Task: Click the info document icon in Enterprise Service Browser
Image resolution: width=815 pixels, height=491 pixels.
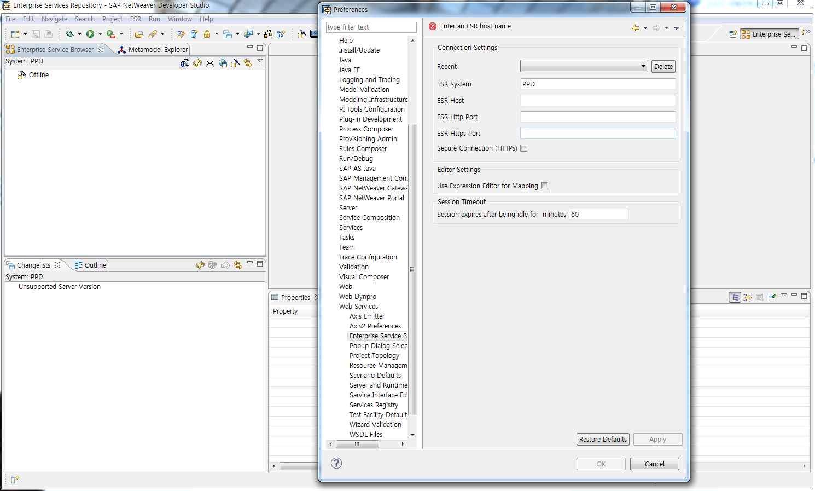Action: point(185,63)
